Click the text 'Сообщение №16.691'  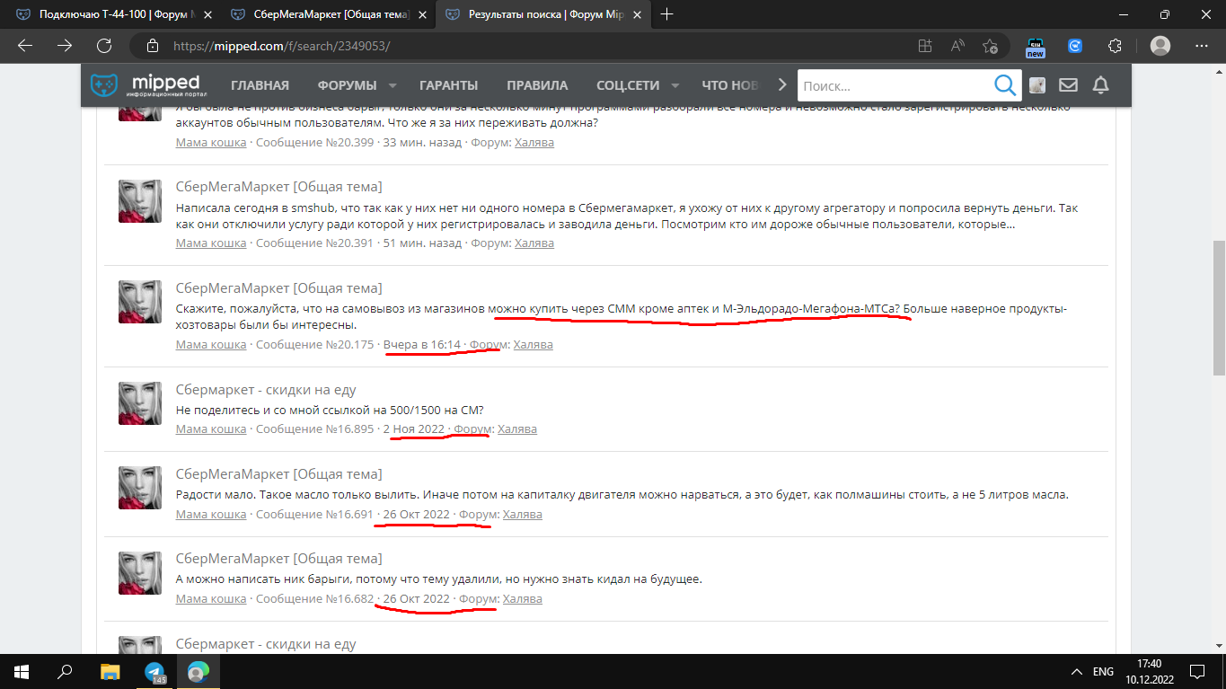pyautogui.click(x=314, y=514)
